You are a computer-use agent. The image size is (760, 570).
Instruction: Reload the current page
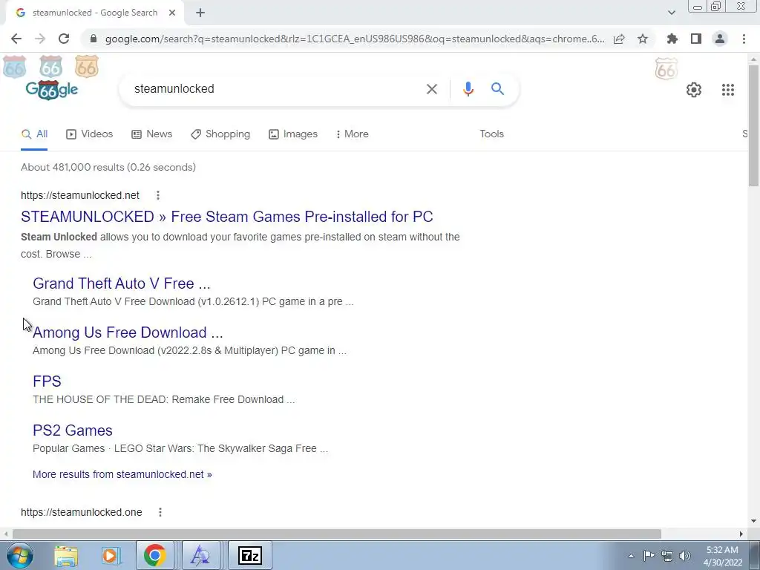[64, 39]
